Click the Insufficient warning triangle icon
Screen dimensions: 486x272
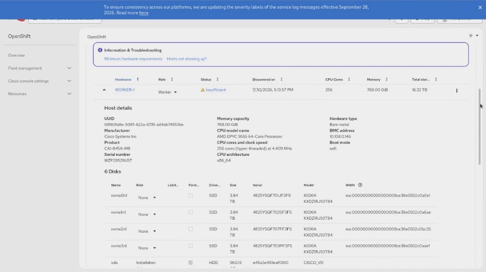coord(202,89)
